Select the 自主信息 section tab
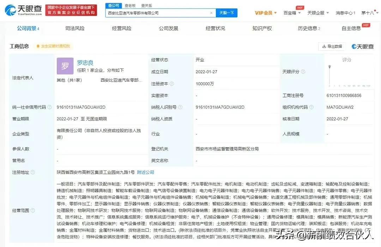Screen dimensions: 381x247 [351, 29]
